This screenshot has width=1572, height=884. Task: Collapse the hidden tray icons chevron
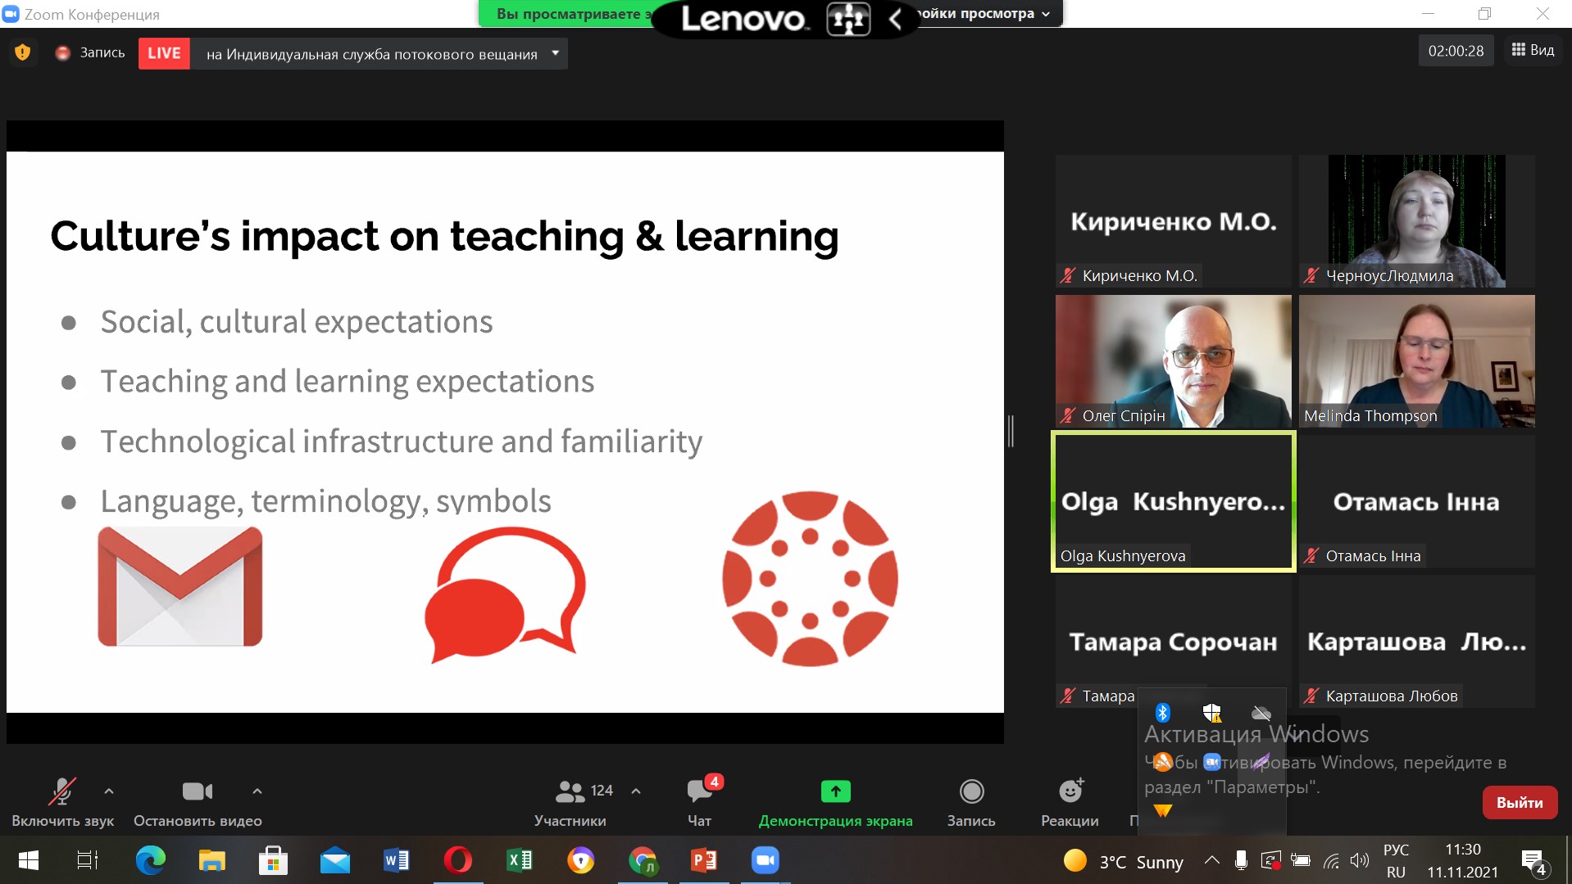coord(1211,860)
